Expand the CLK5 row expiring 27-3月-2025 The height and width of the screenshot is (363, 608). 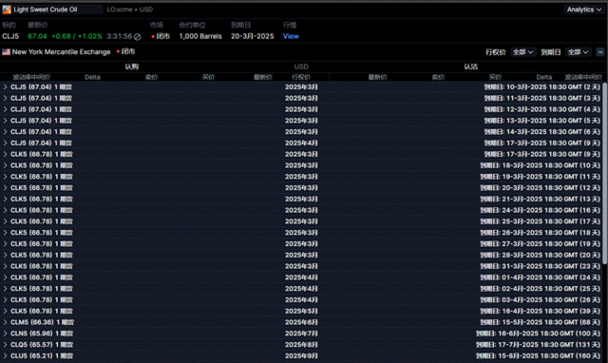pyautogui.click(x=5, y=244)
